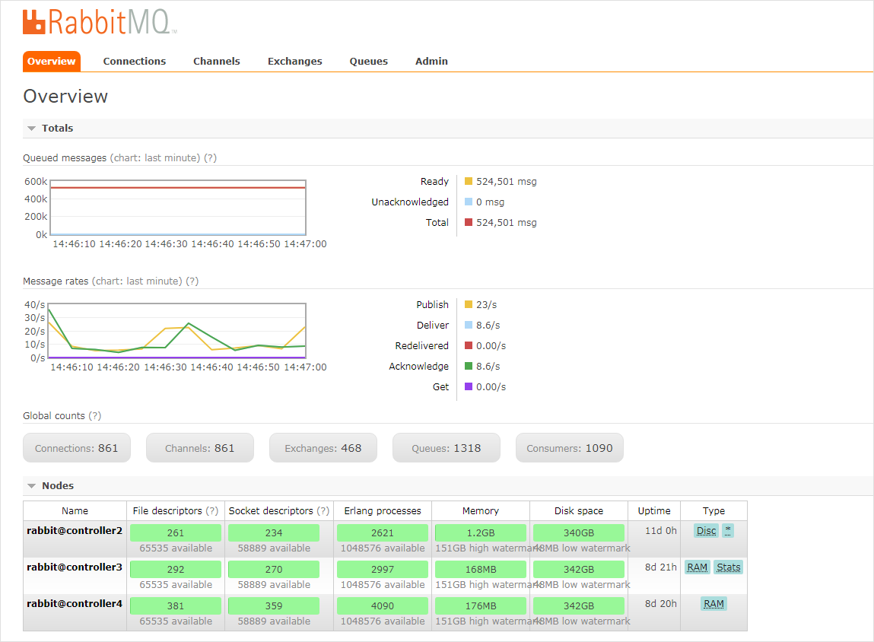Click help (?) next to Message rates
Viewport: 874px width, 642px height.
192,281
